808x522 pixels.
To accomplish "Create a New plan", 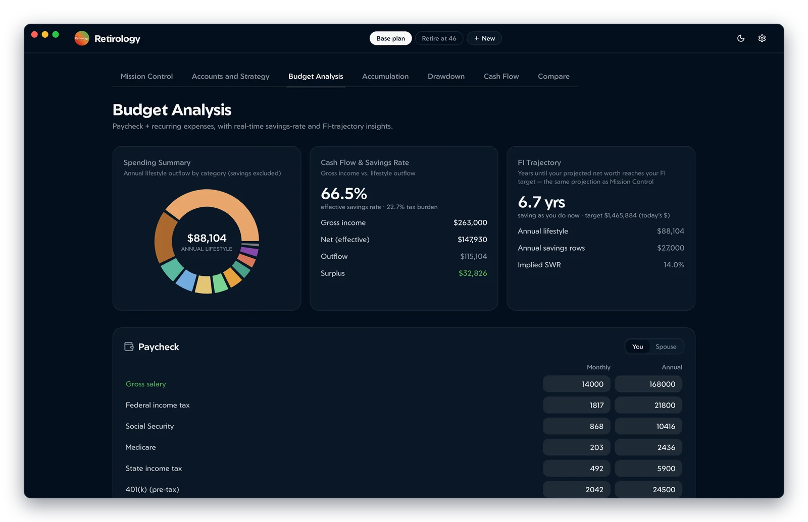I will (484, 38).
